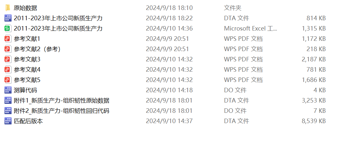Viewport: 347px width, 162px height.
Task: Click the icon beside 附件1_新质生产力-组织韧性原始数据
Action: tap(8, 101)
